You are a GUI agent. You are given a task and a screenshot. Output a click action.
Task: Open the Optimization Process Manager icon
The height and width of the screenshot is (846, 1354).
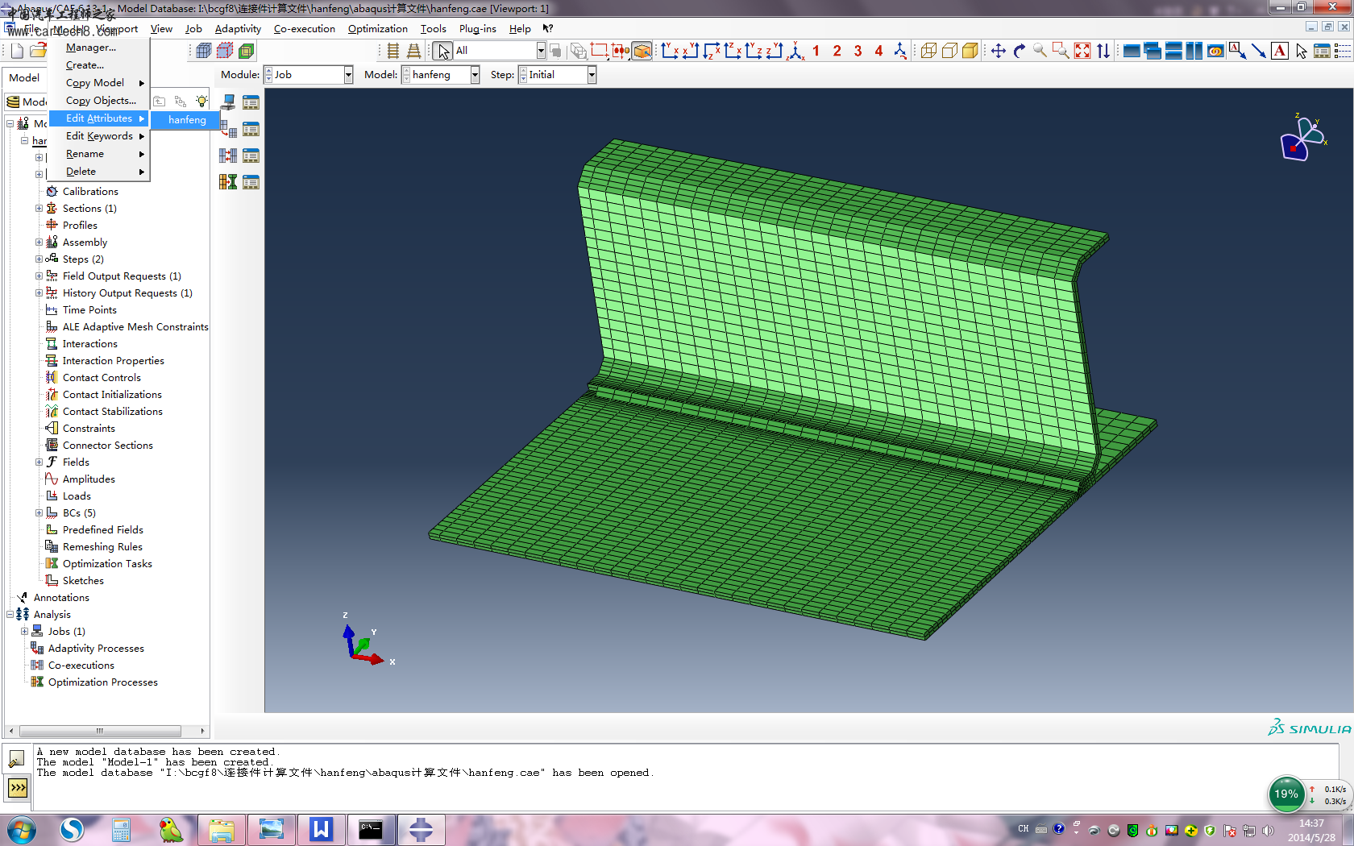(x=251, y=182)
